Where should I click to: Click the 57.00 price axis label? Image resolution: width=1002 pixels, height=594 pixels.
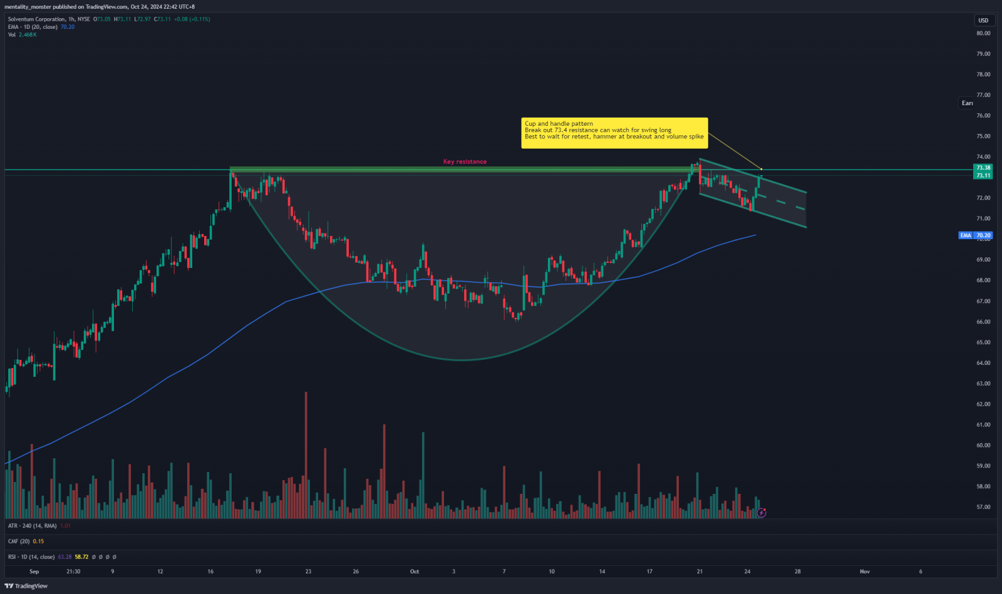[983, 507]
